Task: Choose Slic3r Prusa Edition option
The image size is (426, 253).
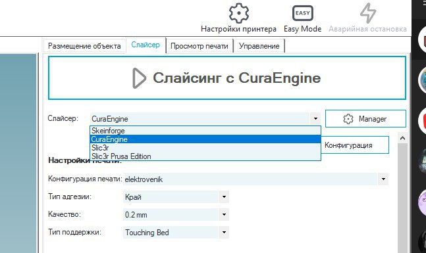Action: coord(205,156)
